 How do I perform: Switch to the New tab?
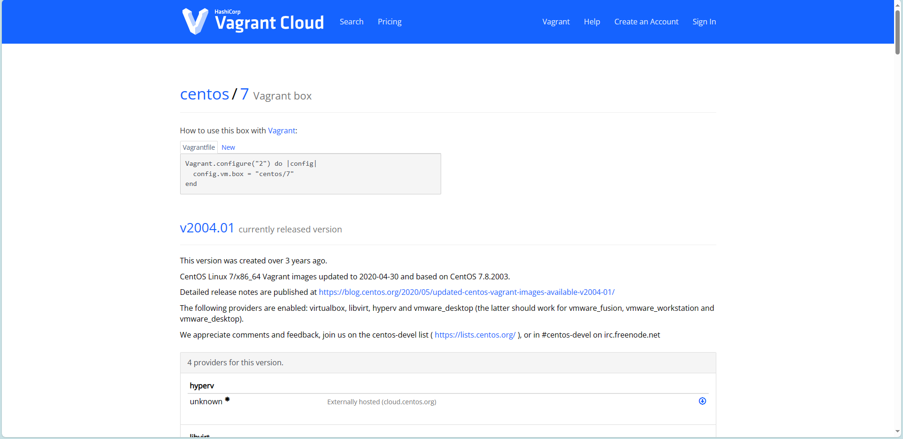coord(228,147)
